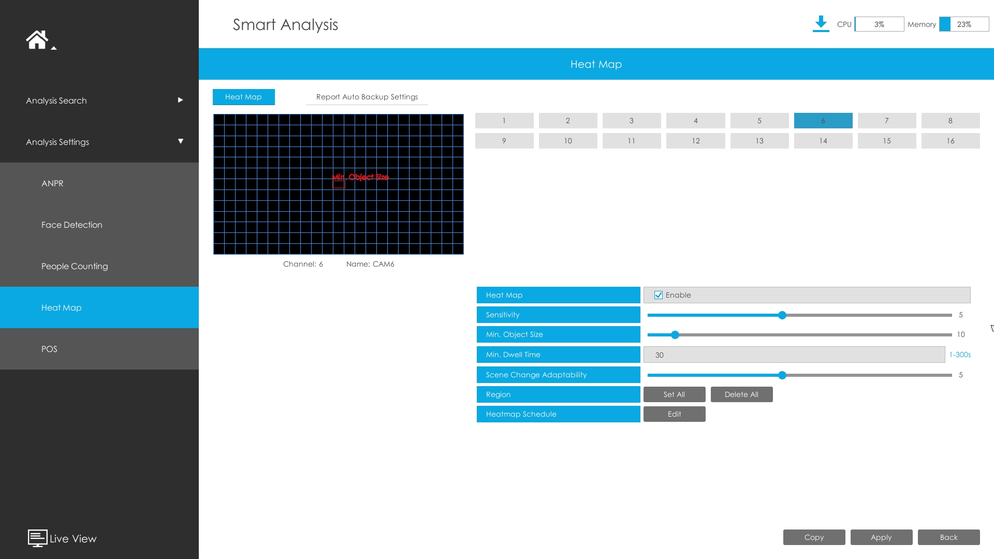Select channel 4 button
994x559 pixels.
[696, 121]
